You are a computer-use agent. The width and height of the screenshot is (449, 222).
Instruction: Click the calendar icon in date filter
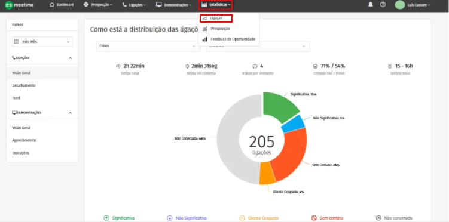pos(17,41)
